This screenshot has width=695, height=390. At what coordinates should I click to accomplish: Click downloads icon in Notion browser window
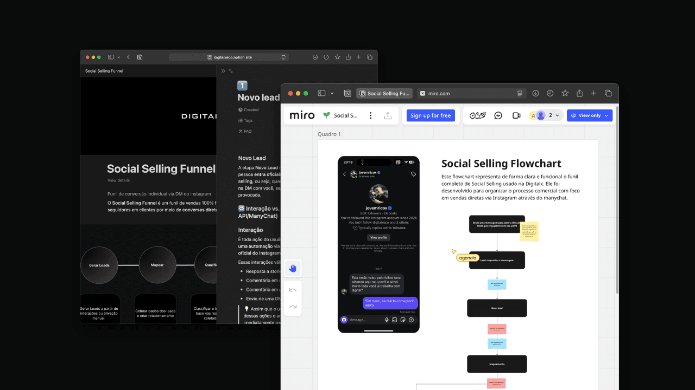[315, 57]
